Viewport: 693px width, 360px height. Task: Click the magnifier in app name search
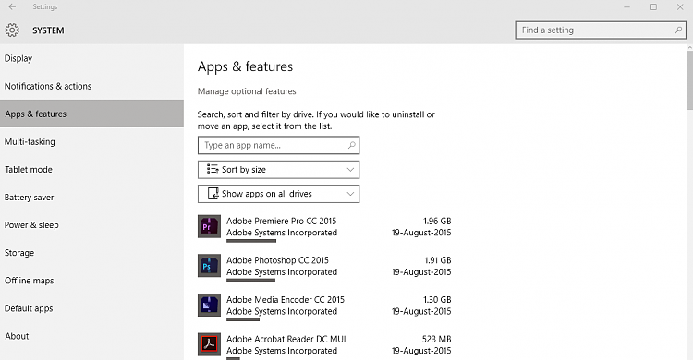coord(351,145)
